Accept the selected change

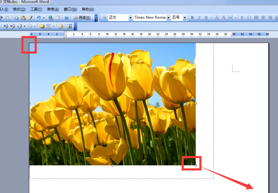tap(19, 26)
